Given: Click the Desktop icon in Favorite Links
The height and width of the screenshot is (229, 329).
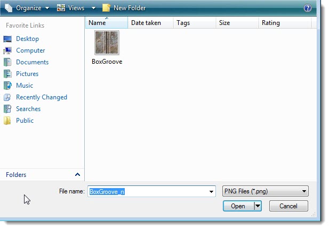Looking at the screenshot, I should [7, 39].
